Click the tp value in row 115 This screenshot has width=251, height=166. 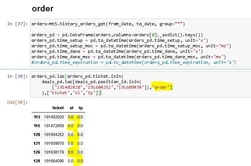coord(80,126)
